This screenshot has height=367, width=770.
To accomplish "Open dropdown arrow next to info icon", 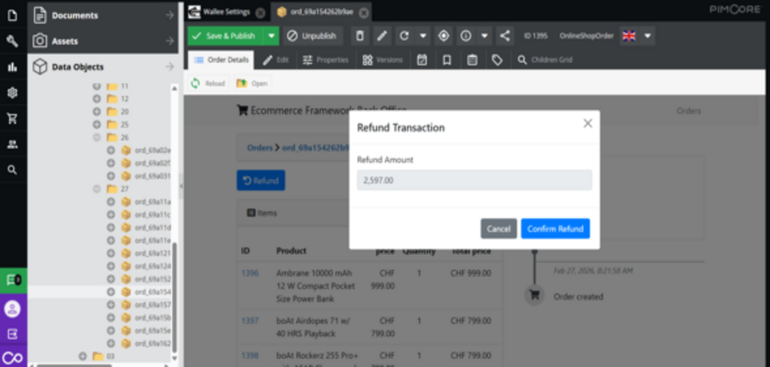I will (484, 36).
